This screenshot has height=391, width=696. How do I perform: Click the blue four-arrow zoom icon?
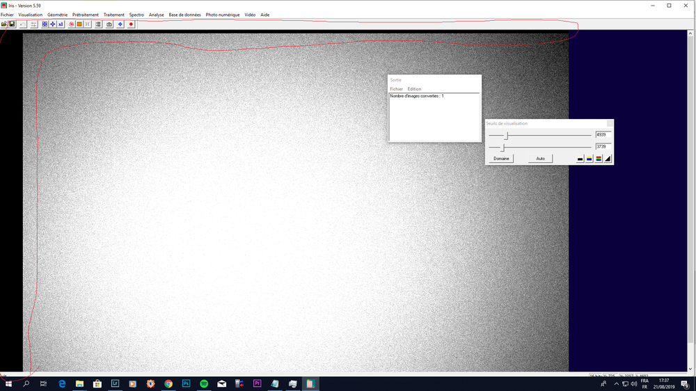tap(52, 24)
